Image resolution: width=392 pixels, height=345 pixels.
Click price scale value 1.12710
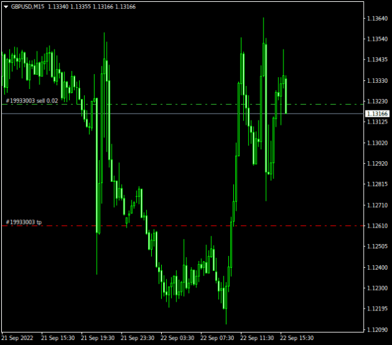pyautogui.click(x=377, y=205)
